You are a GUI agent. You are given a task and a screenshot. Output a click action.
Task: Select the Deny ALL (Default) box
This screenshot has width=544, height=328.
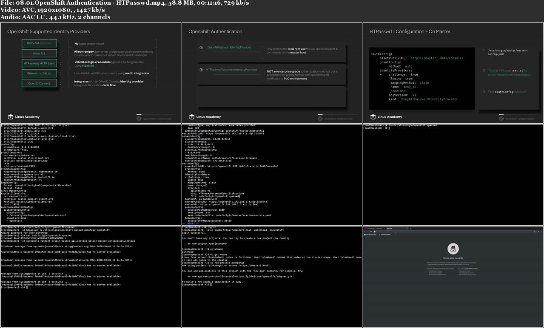(x=39, y=43)
